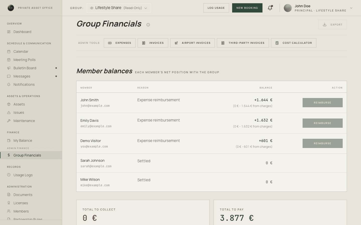The height and width of the screenshot is (225, 361).
Task: Open the Cost Calculator tool
Action: coord(294,43)
